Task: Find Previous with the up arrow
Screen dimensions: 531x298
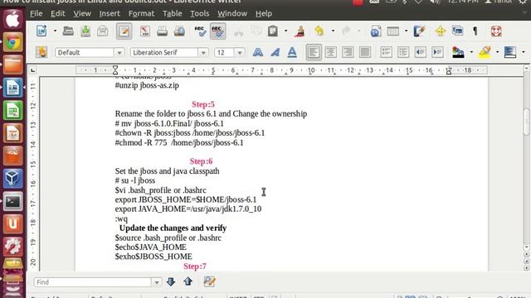Action: tap(188, 281)
